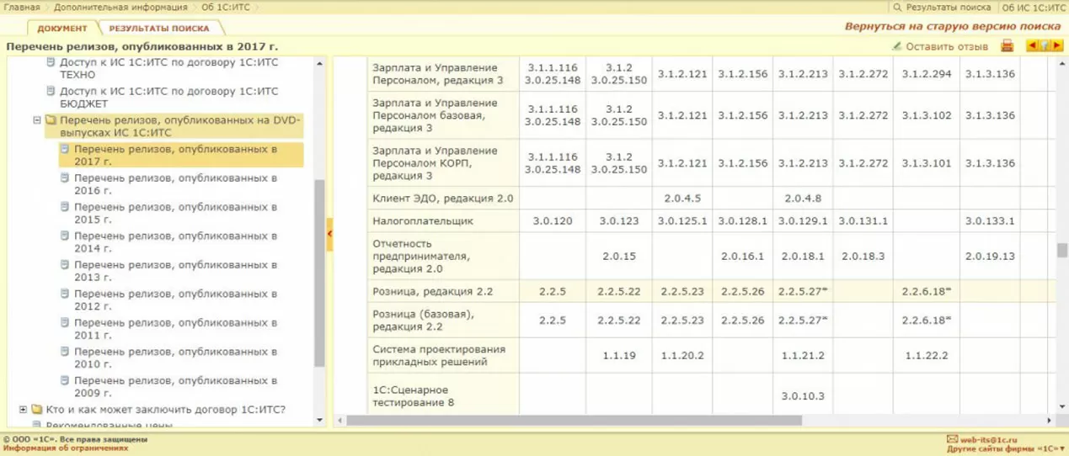Click document icon of 2013 releases list
The height and width of the screenshot is (456, 1069).
pyautogui.click(x=64, y=265)
